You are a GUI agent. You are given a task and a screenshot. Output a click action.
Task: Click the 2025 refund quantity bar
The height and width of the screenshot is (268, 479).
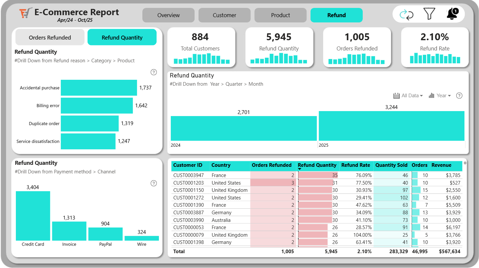point(391,126)
